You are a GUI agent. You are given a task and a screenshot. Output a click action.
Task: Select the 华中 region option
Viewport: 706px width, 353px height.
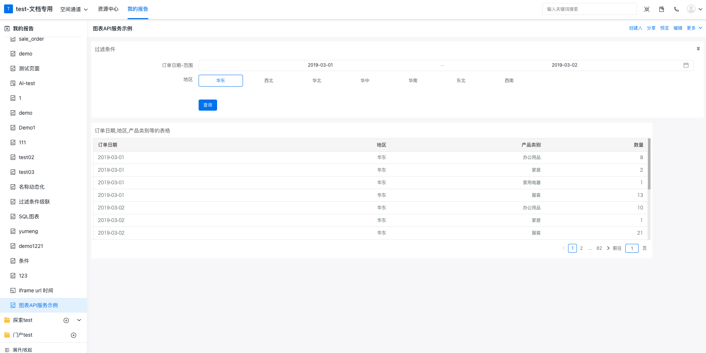coord(365,81)
